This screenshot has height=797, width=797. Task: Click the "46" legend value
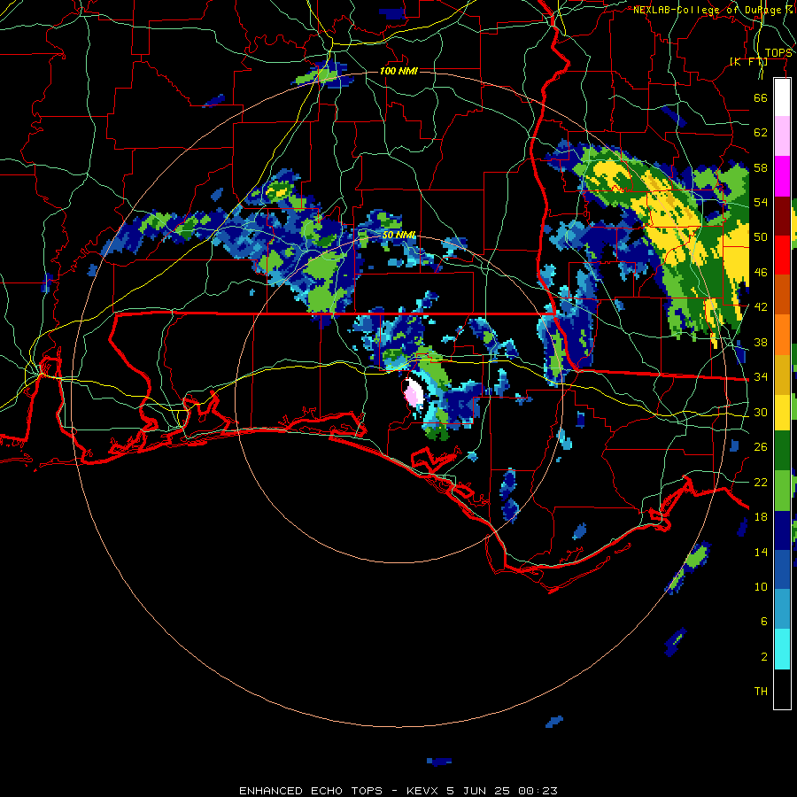tap(761, 273)
